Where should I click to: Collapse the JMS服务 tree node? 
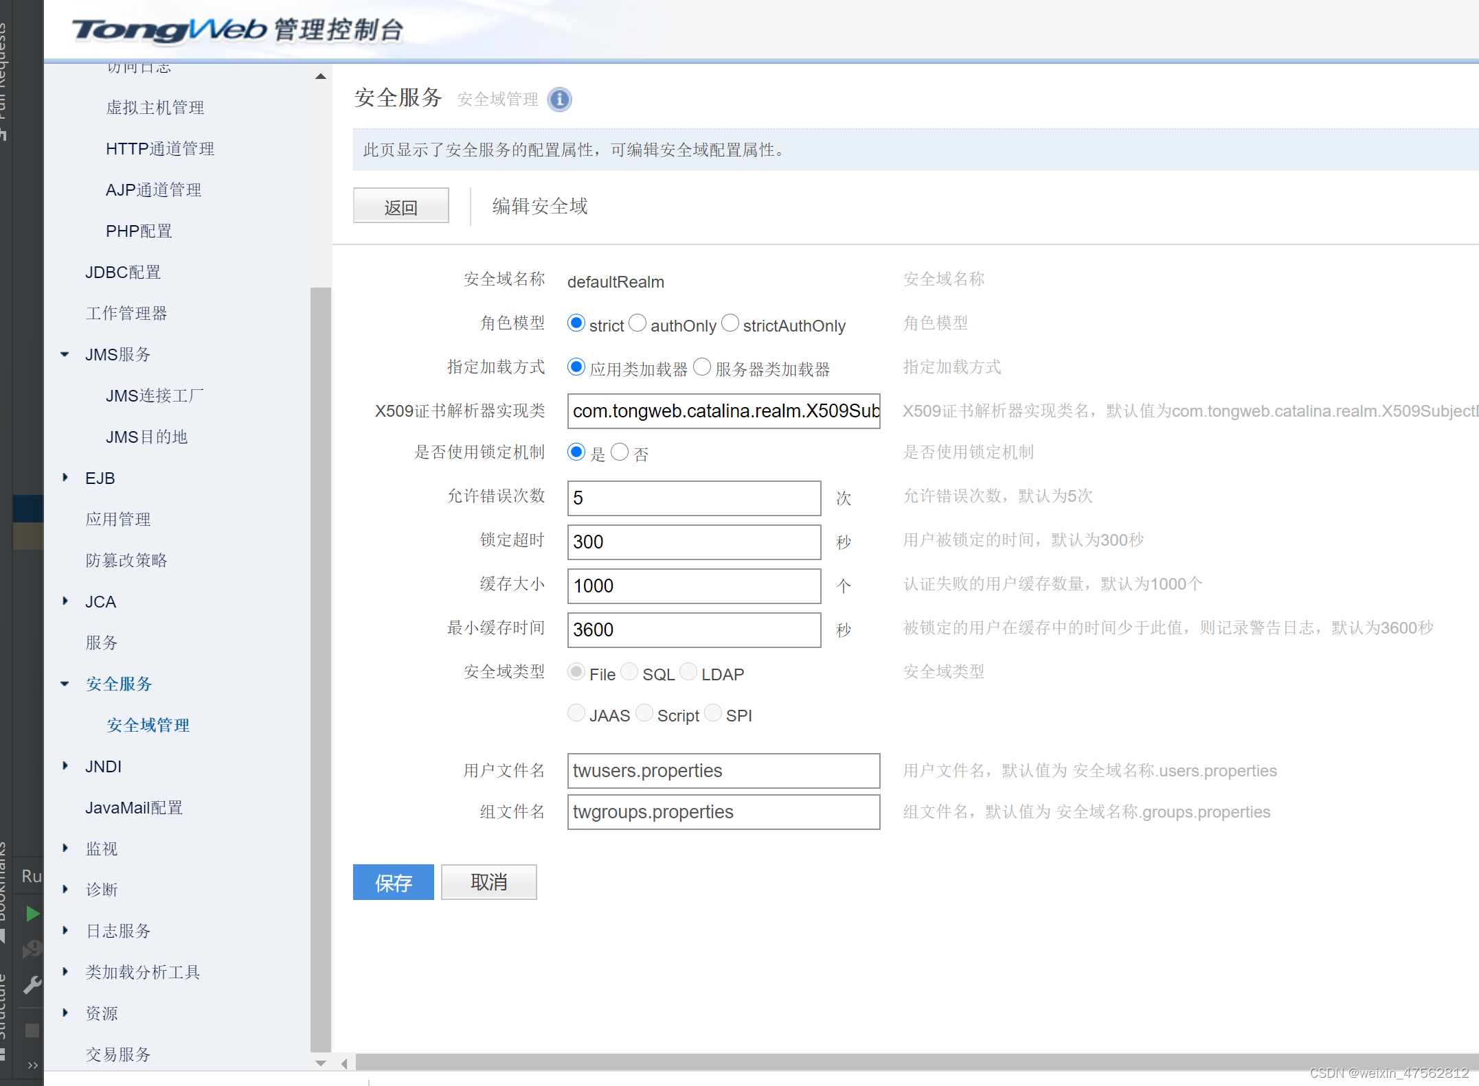[x=65, y=355]
